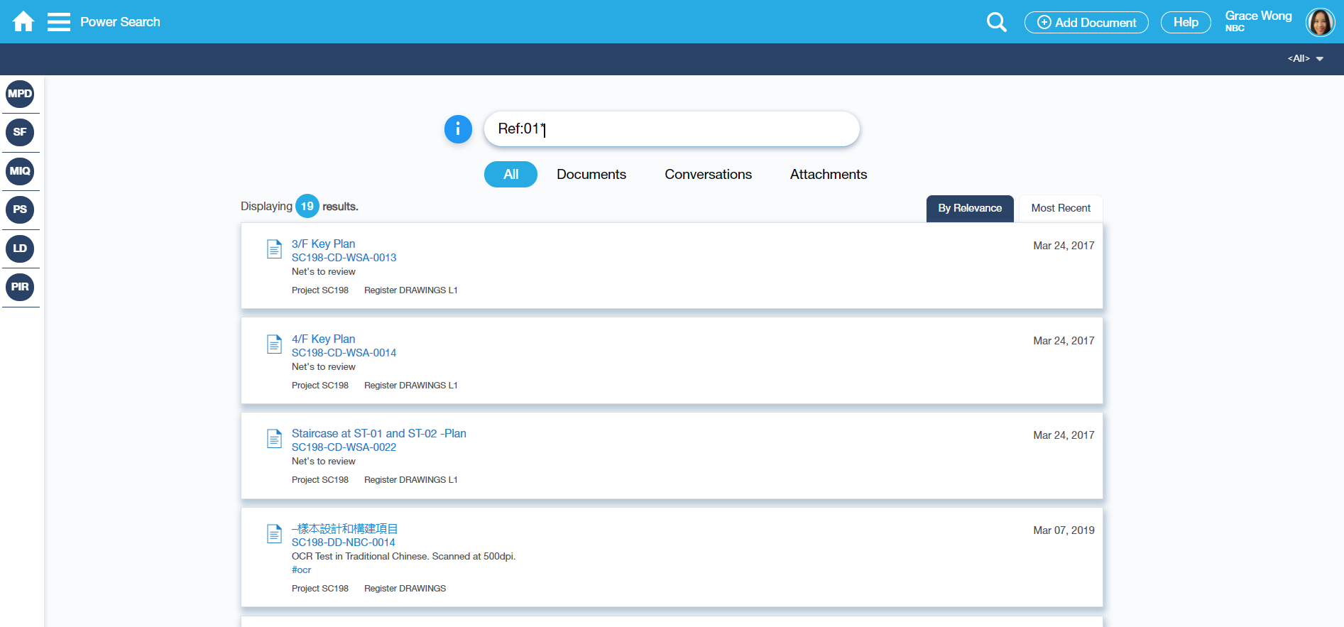
Task: Sort results By Relevance
Action: coord(969,208)
